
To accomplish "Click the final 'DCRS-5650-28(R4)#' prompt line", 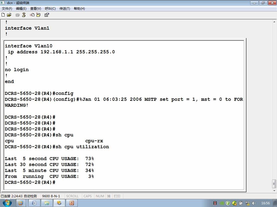I will (x=30, y=182).
